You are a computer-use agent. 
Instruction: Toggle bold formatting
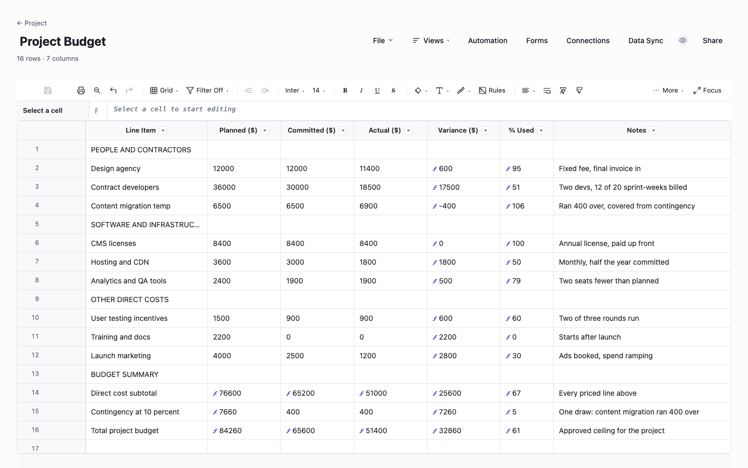(345, 90)
